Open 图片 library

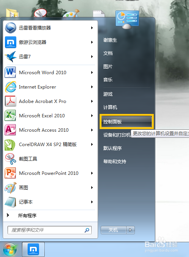pos(108,67)
